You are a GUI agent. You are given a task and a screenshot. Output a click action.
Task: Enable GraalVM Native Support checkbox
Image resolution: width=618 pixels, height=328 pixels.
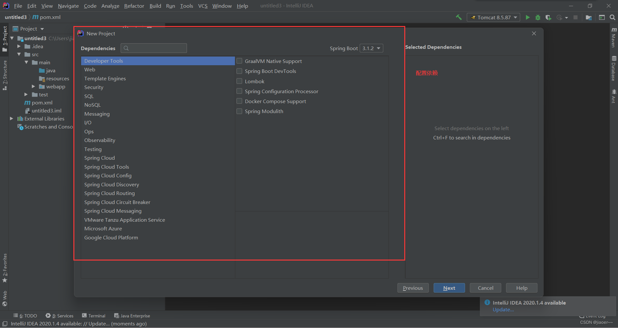[239, 61]
